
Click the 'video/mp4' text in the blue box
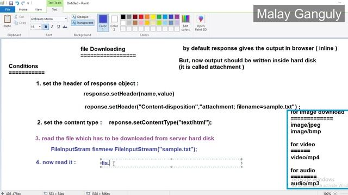coord(305,158)
